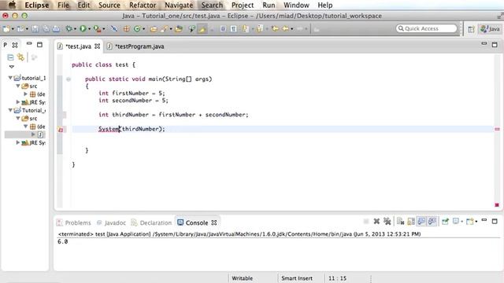
Task: Toggle Link with Editor in Package Explorer
Action: [21, 57]
